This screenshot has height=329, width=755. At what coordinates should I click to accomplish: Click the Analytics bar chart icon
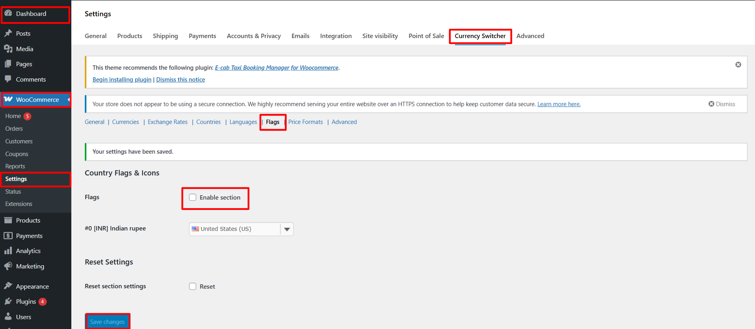pos(8,251)
